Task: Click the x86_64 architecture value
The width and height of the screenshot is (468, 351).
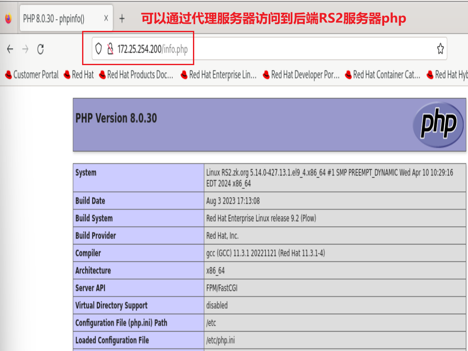Action: [x=215, y=271]
